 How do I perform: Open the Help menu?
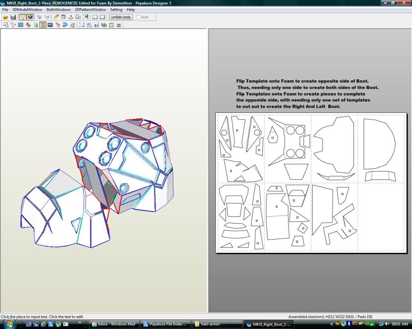pos(131,10)
